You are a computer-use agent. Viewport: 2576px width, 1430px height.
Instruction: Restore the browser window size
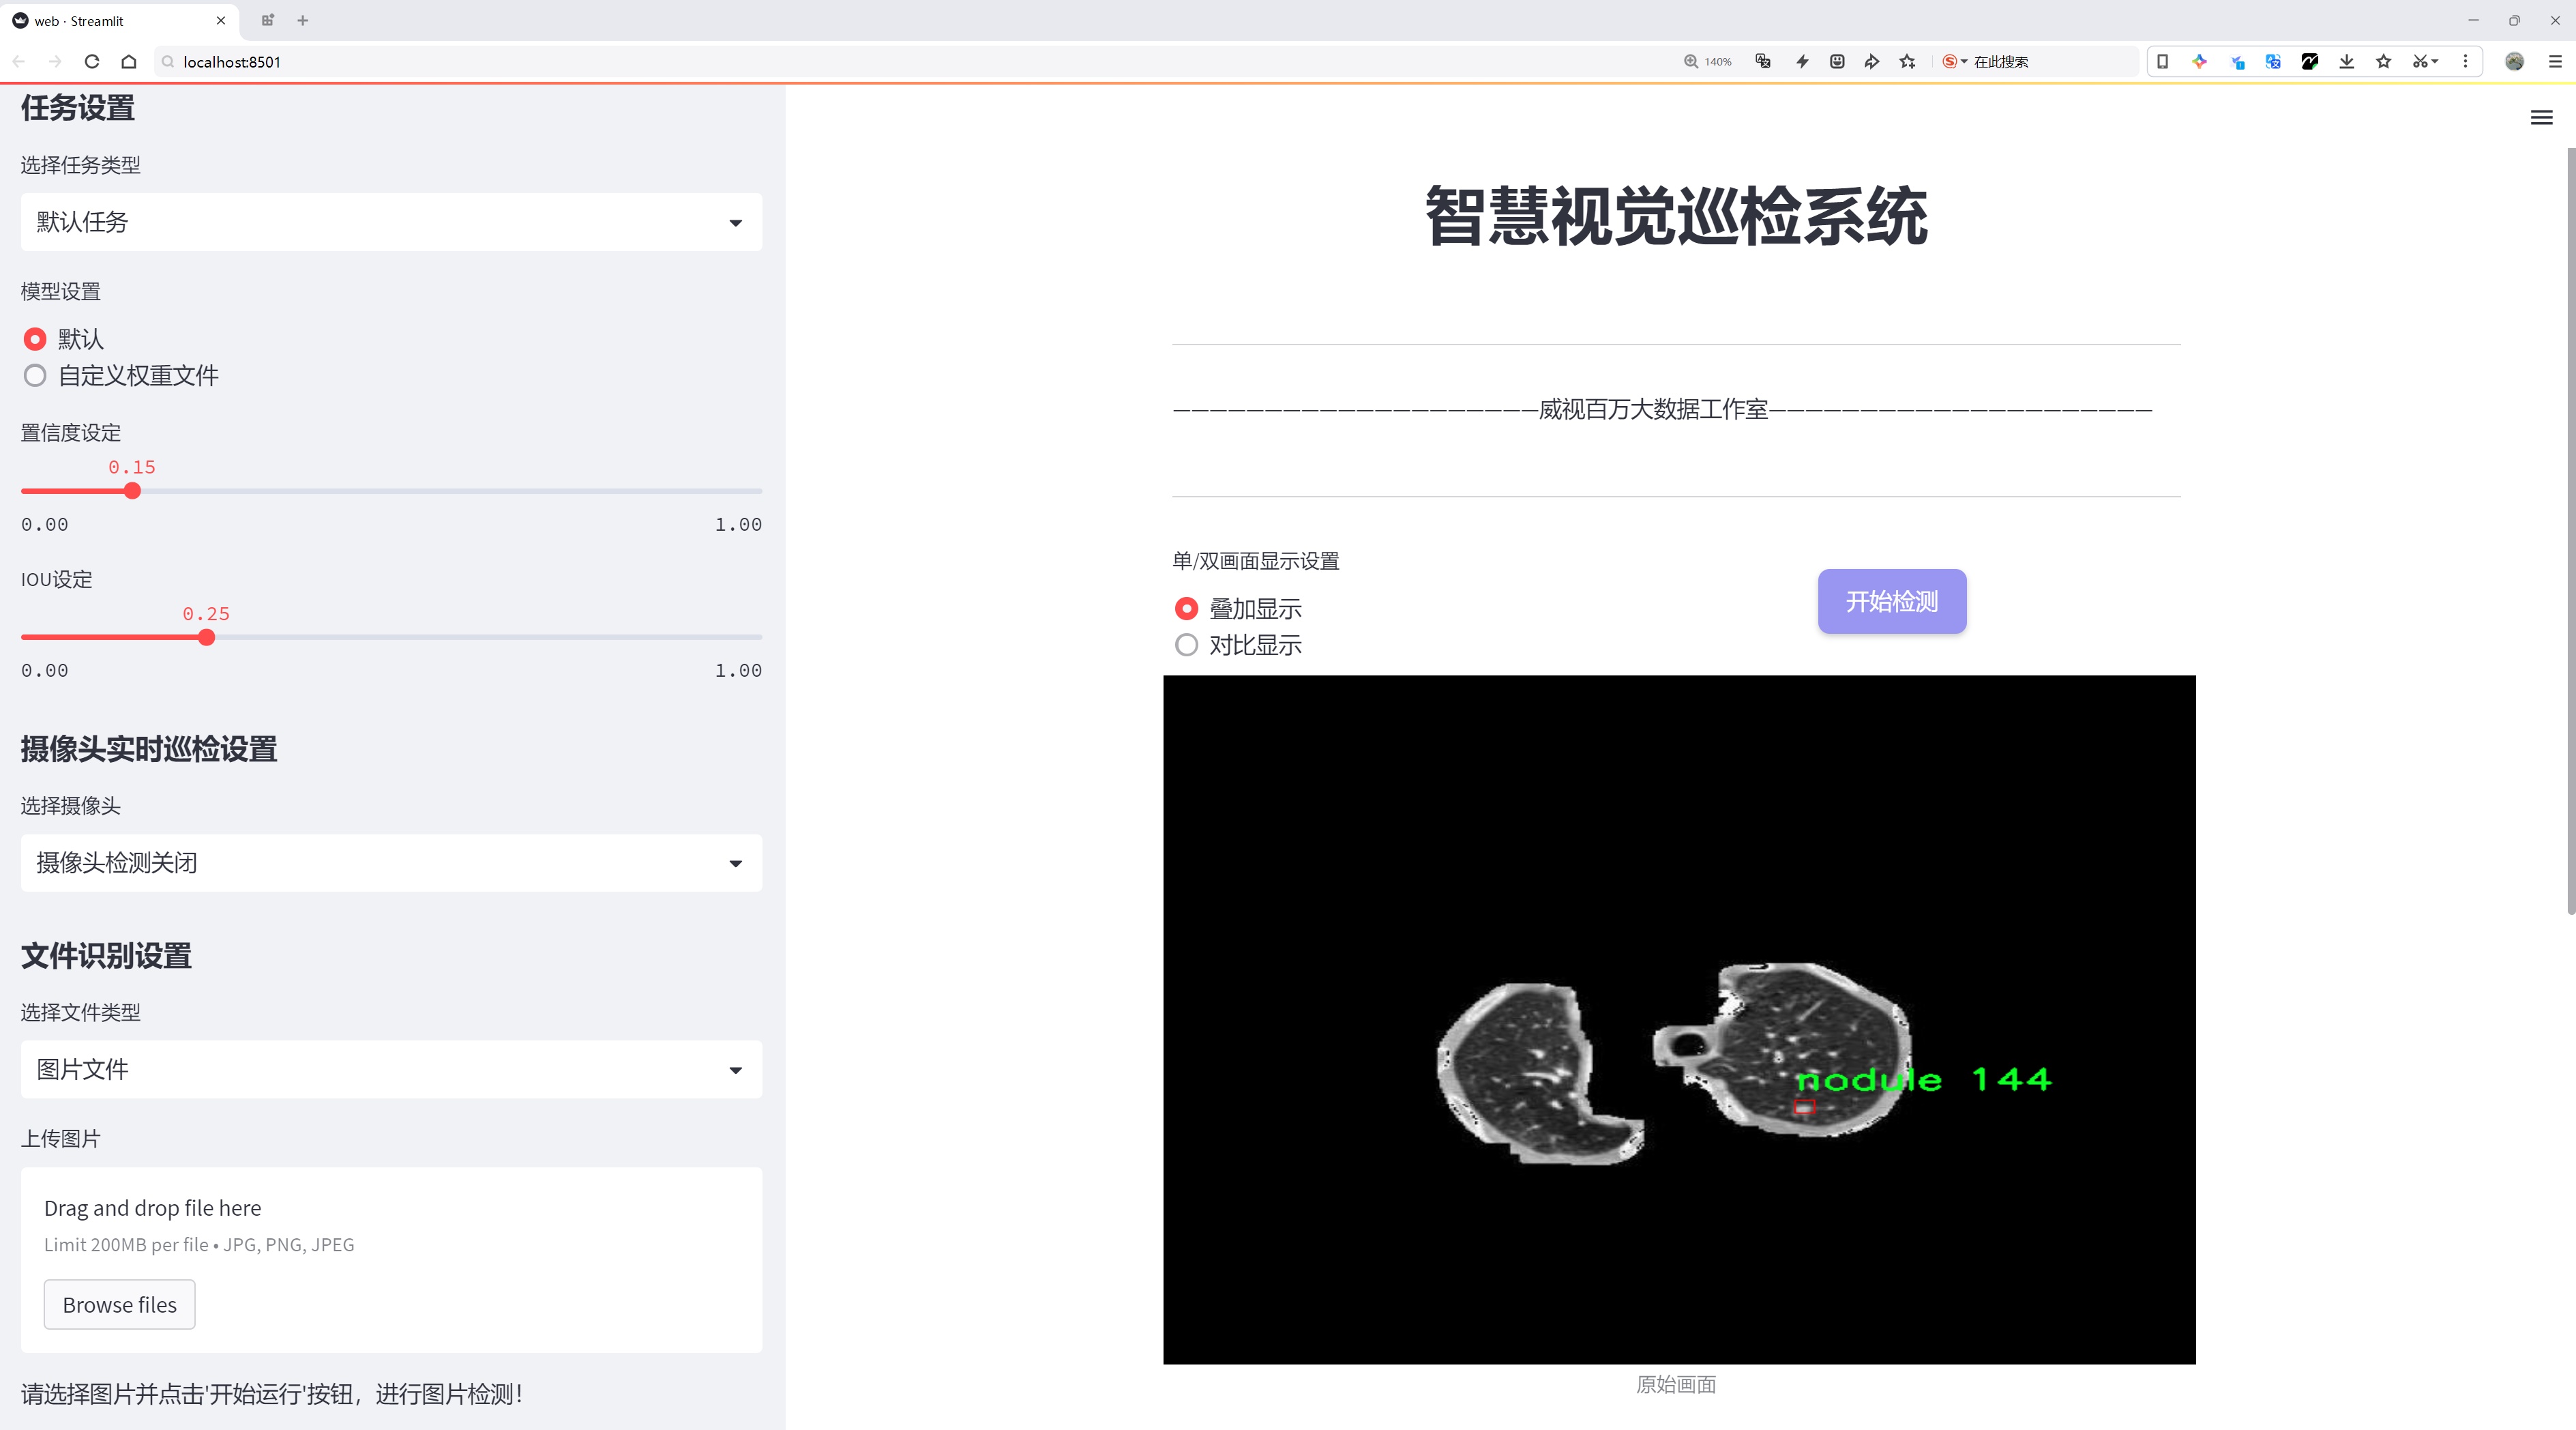point(2514,20)
